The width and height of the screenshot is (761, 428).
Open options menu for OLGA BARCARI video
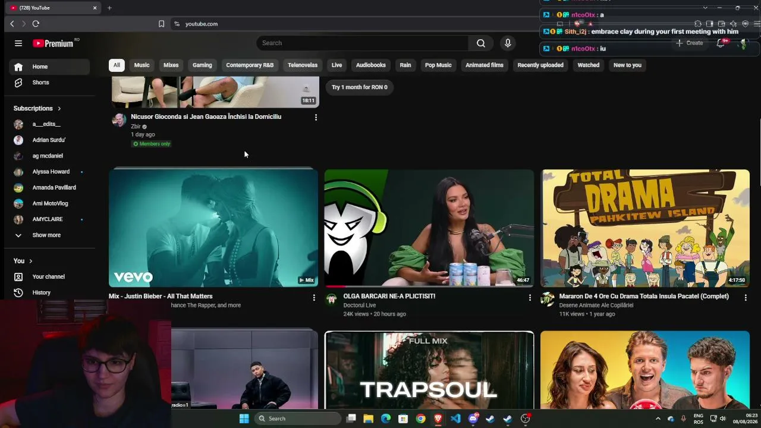click(x=530, y=297)
